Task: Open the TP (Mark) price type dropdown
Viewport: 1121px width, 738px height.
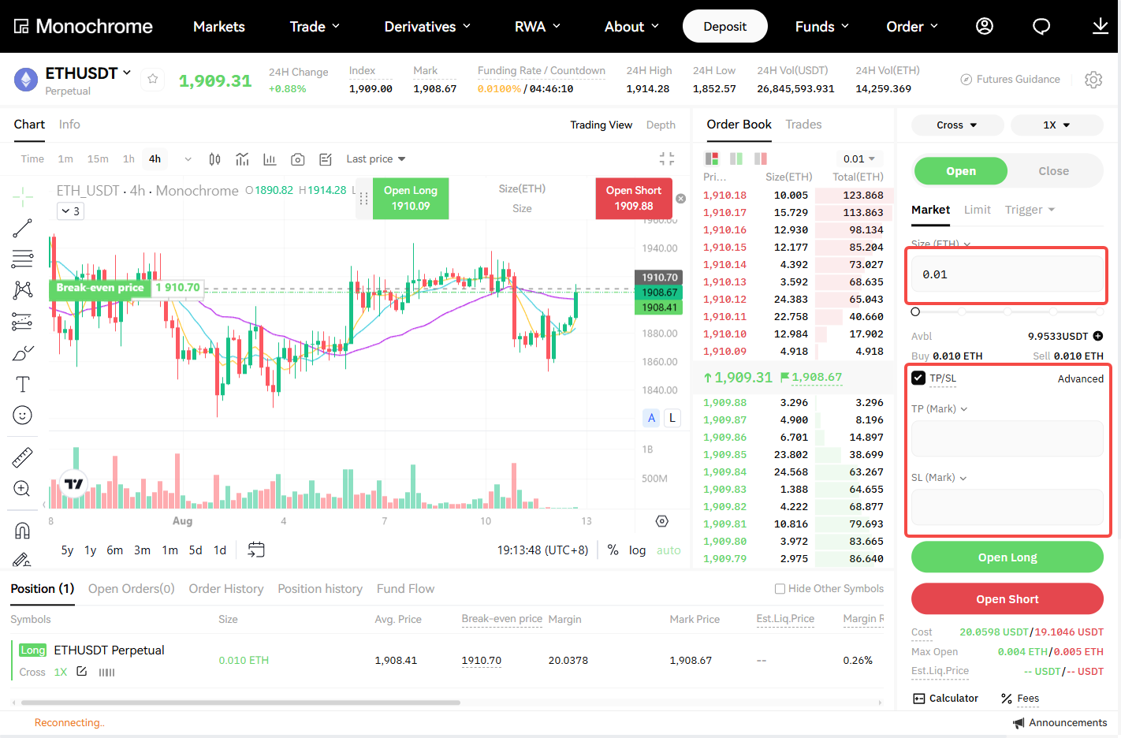Action: (940, 408)
